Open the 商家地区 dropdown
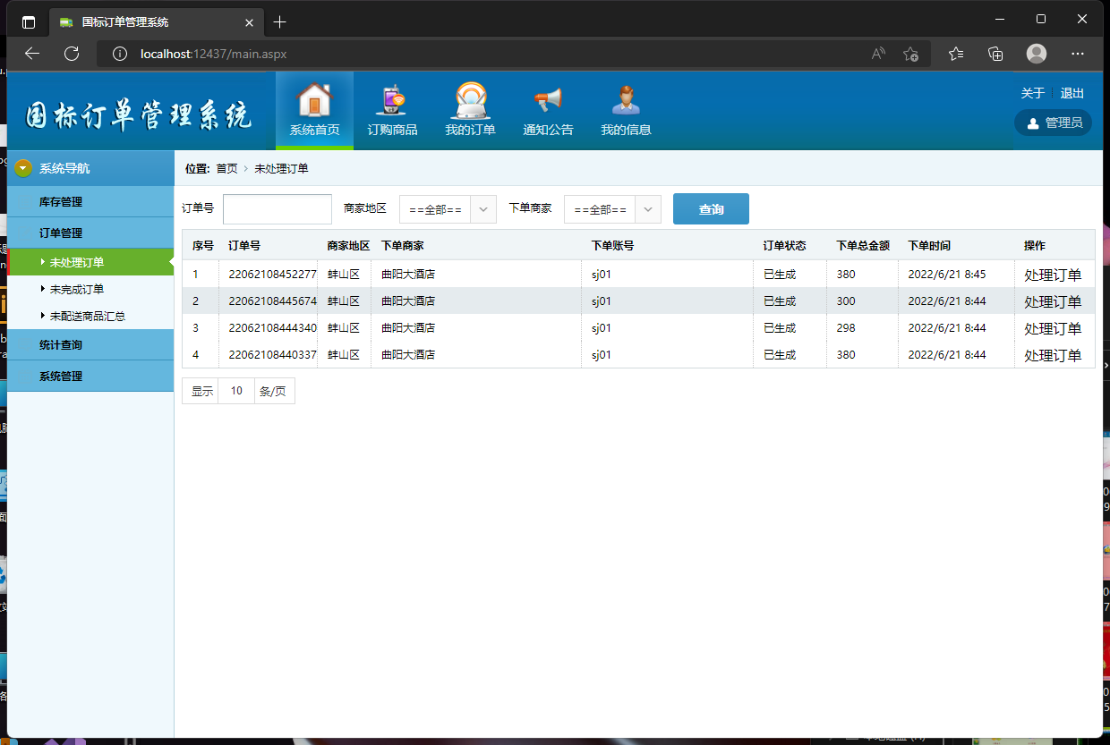Viewport: 1110px width, 745px height. 448,208
